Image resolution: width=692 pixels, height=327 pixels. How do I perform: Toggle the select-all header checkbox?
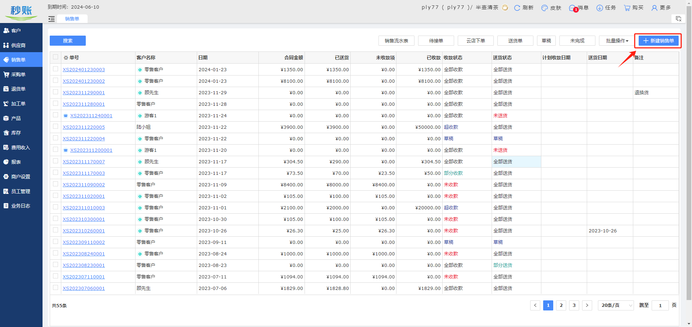(x=56, y=57)
